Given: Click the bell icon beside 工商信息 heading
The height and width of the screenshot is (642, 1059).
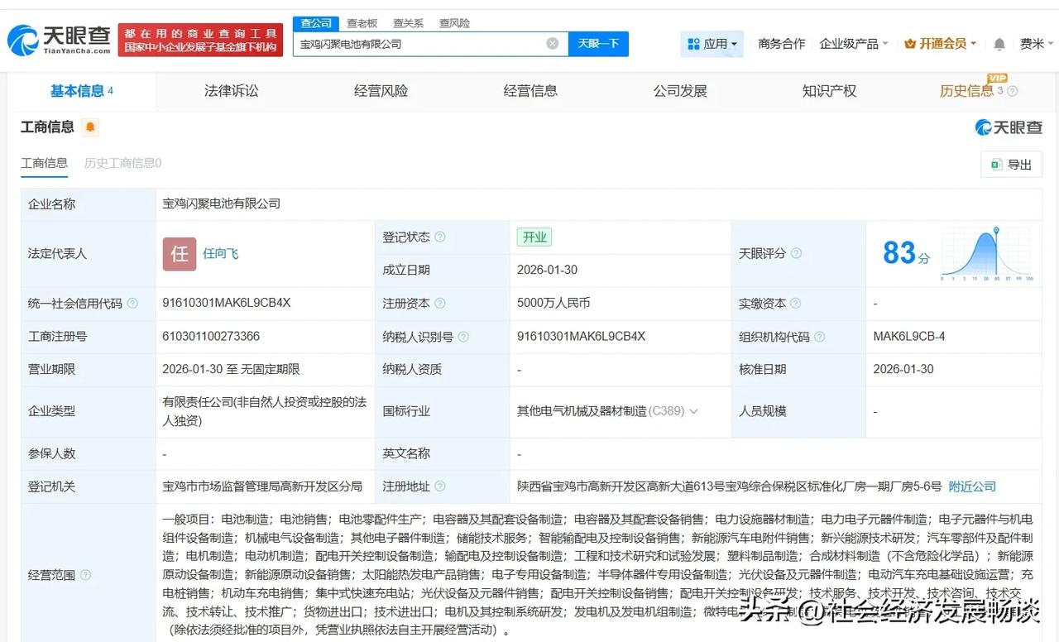Looking at the screenshot, I should pos(89,127).
